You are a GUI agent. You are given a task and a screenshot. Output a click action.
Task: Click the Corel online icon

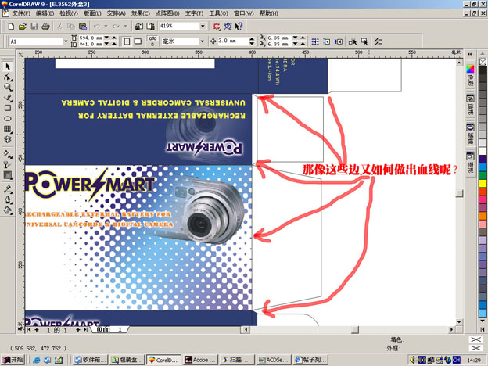click(x=228, y=27)
